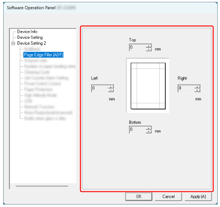The image size is (220, 207).
Task: Decrease the Right margin with down arrow
Action: [x=197, y=90]
